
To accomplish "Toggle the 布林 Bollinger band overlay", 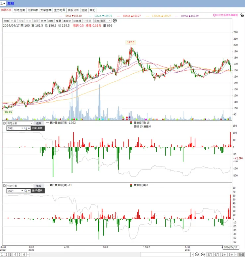I will pos(43,21).
